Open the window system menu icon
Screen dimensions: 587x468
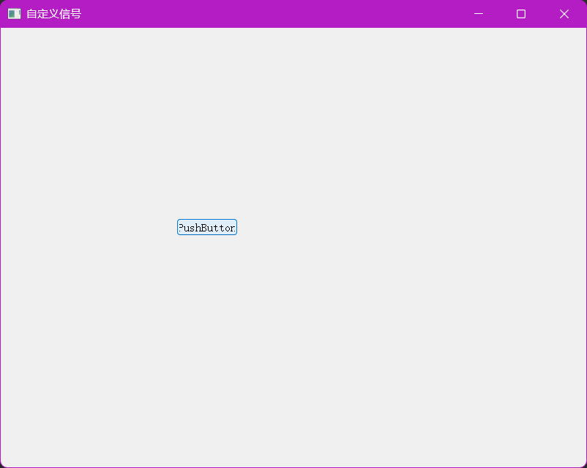[14, 14]
